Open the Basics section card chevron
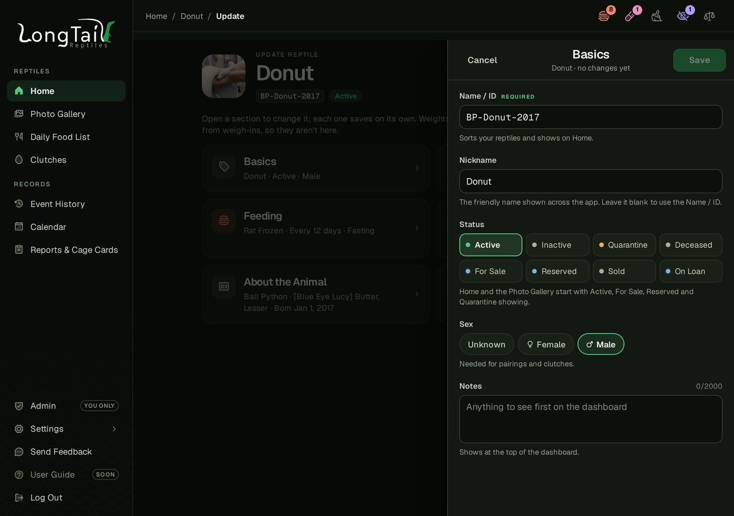Image resolution: width=734 pixels, height=516 pixels. (417, 168)
